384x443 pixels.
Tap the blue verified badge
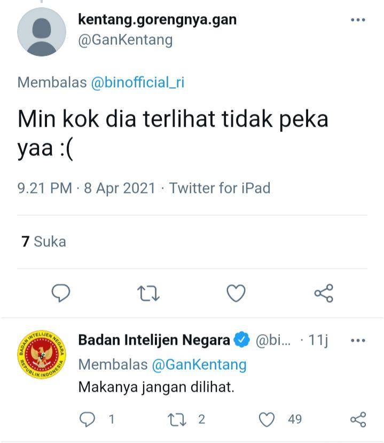tap(241, 339)
